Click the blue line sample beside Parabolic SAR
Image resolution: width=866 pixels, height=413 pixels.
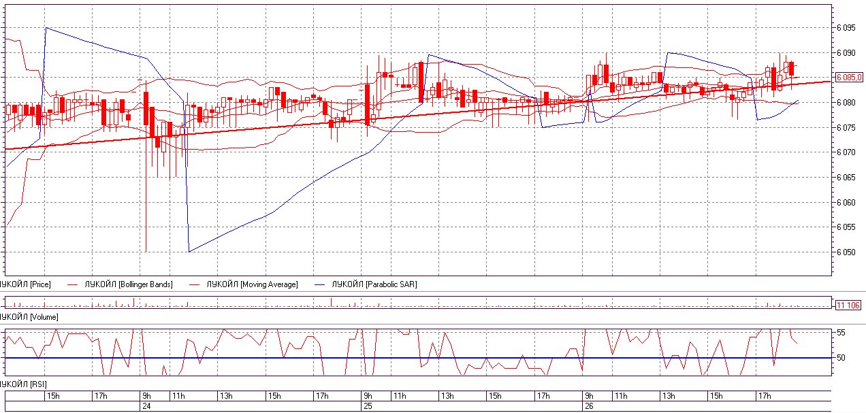click(319, 284)
